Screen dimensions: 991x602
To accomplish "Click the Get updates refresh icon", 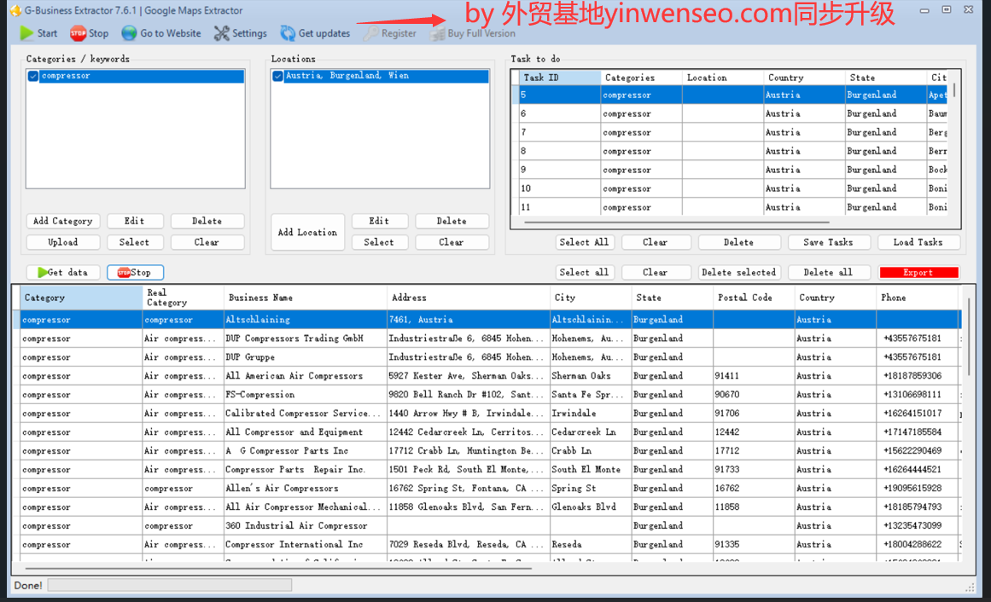I will point(289,33).
